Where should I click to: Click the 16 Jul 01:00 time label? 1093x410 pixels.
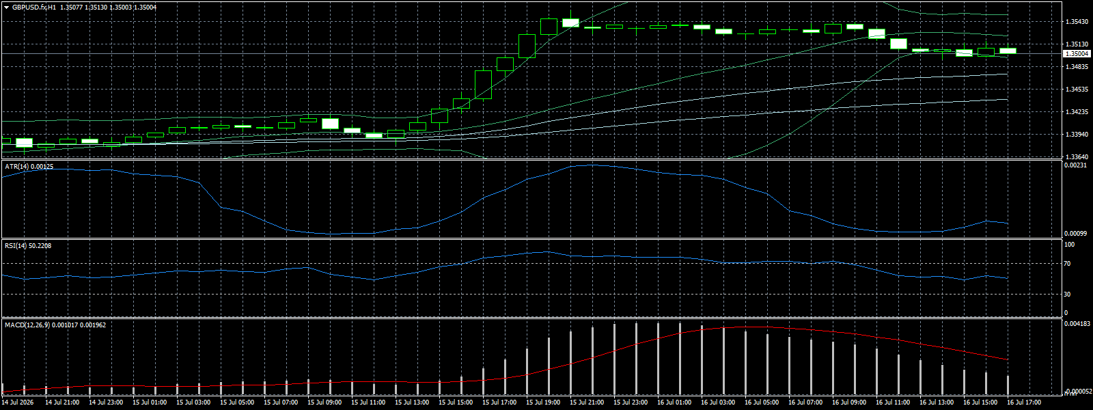click(x=674, y=402)
